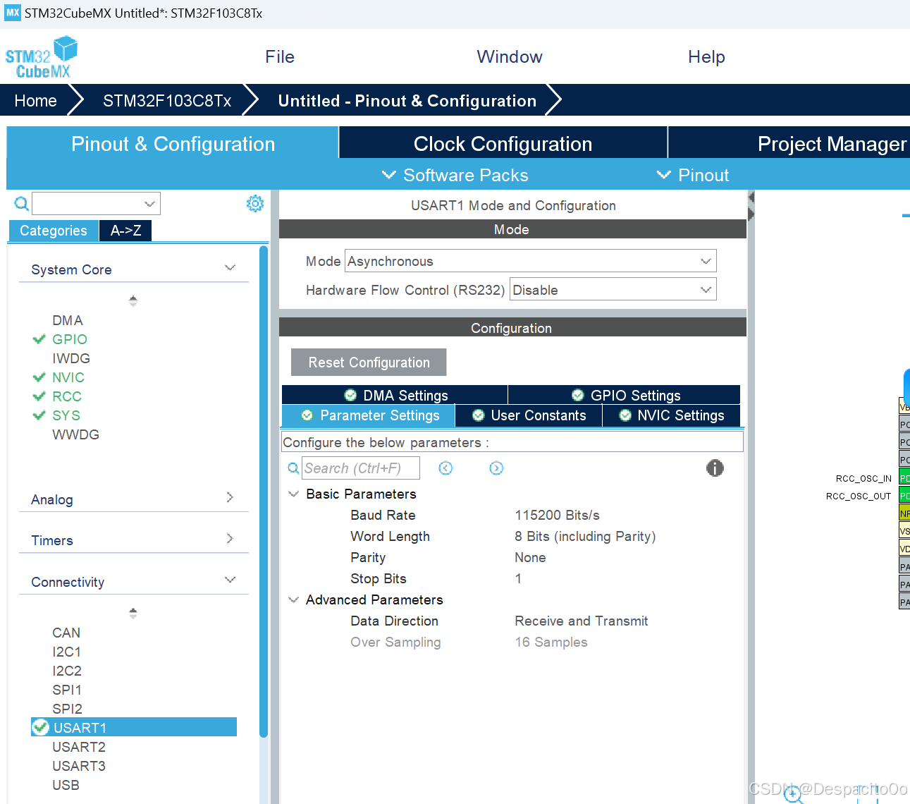Collapse the System Core category
Image resolution: width=910 pixels, height=804 pixels.
coord(230,268)
